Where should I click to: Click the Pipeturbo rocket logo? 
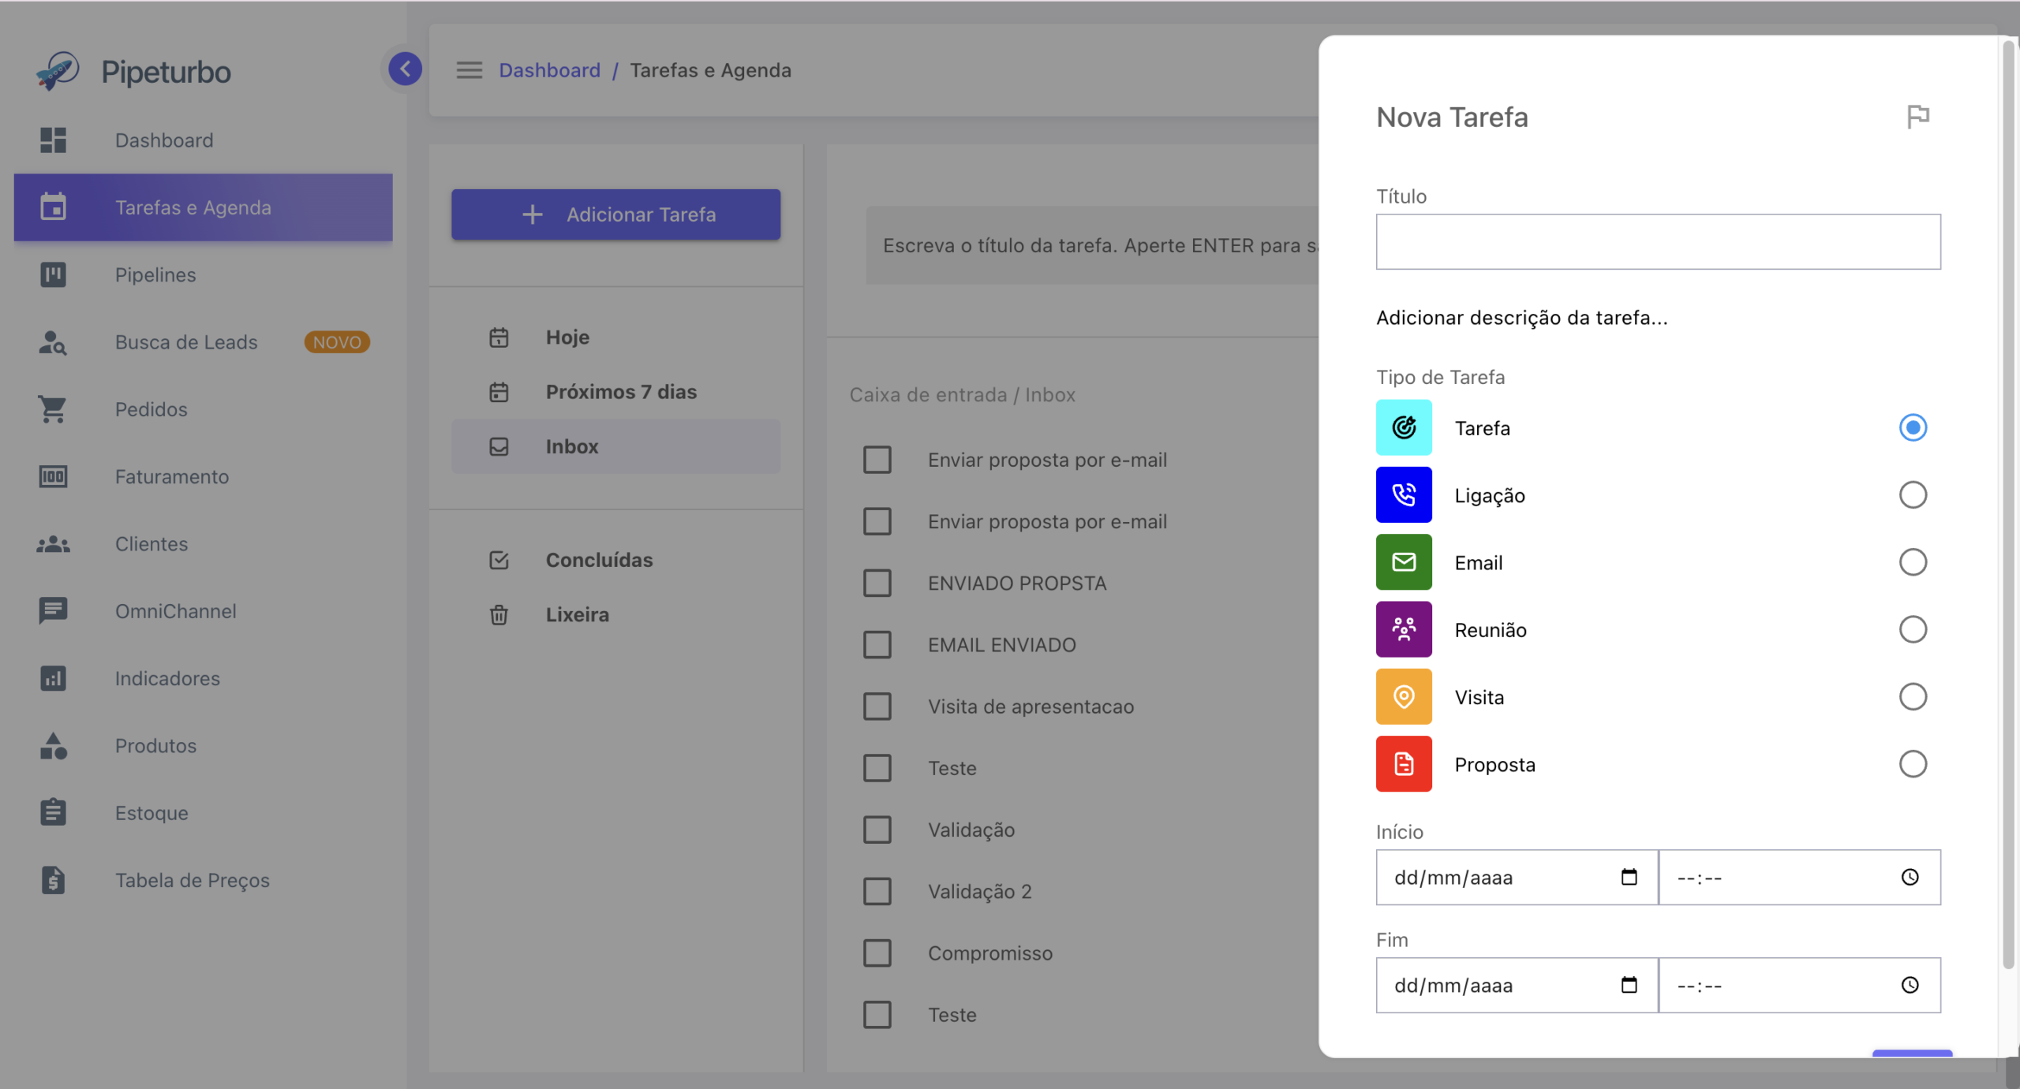(58, 71)
